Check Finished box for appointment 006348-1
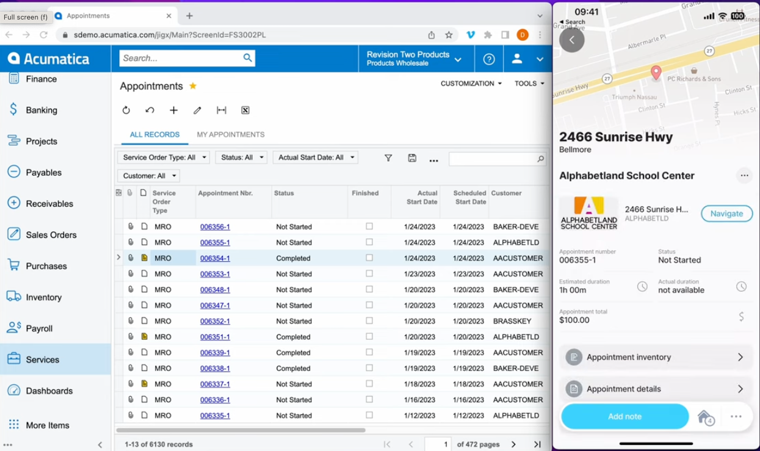 click(369, 289)
